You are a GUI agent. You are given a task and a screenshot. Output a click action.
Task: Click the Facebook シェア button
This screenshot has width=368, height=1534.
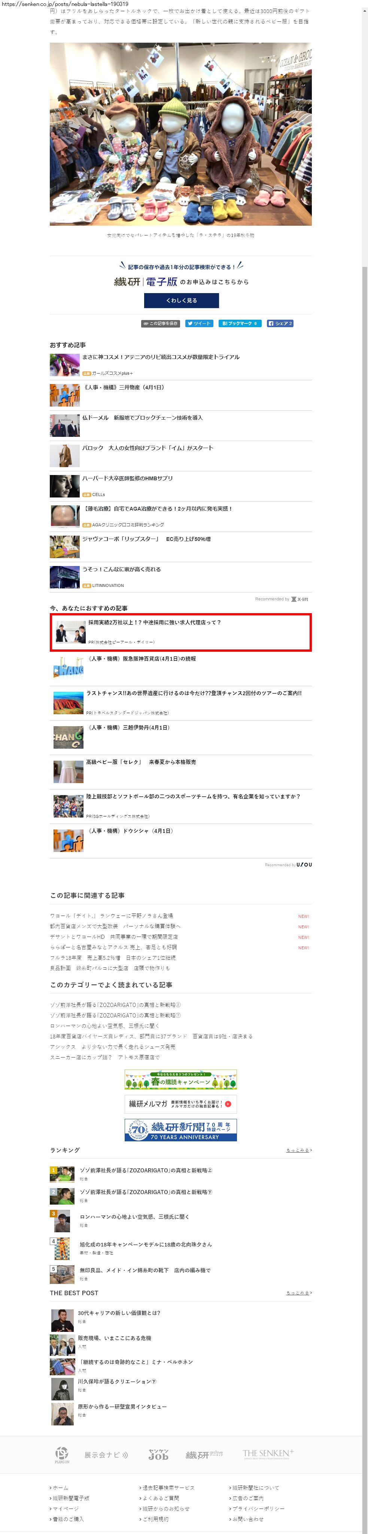(x=280, y=323)
